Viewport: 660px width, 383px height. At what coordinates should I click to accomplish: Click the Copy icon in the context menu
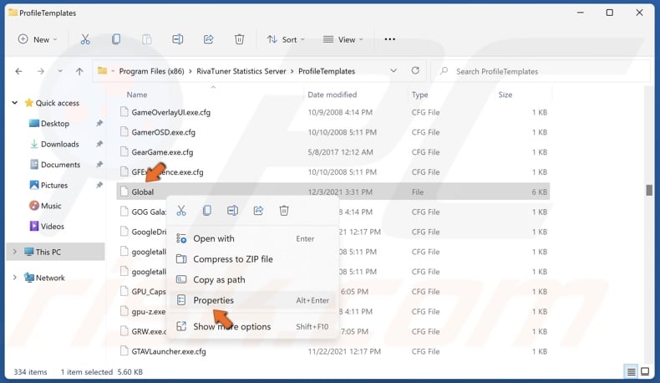pyautogui.click(x=206, y=210)
